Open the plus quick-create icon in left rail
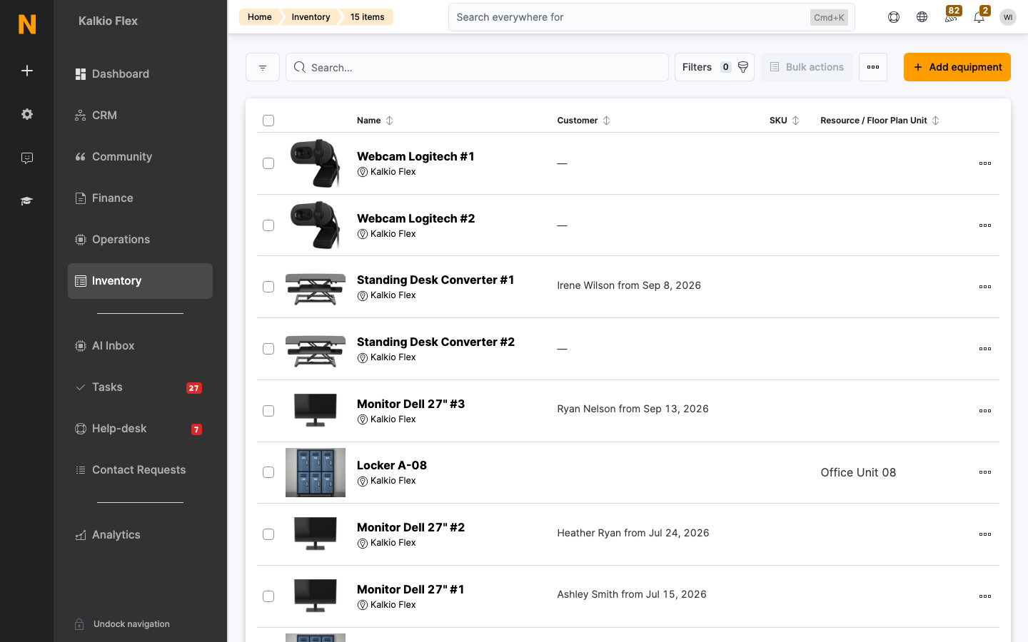 click(27, 71)
